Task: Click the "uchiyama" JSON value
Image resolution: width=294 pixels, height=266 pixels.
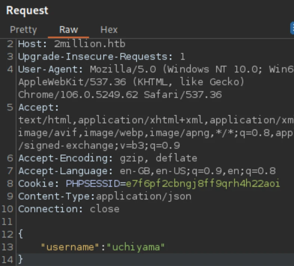Action: (x=136, y=247)
